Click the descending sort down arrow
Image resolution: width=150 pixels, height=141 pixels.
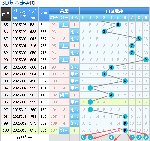click(24, 16)
